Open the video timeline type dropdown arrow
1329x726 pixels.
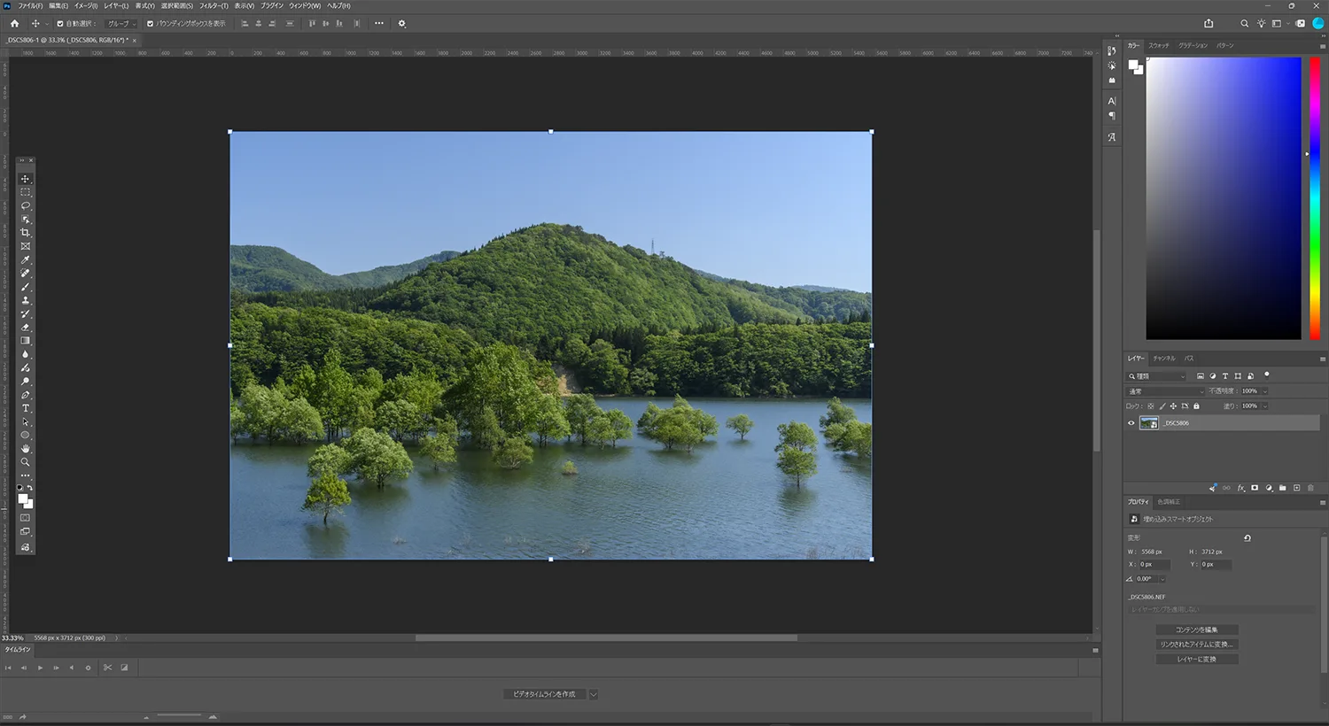pyautogui.click(x=594, y=694)
